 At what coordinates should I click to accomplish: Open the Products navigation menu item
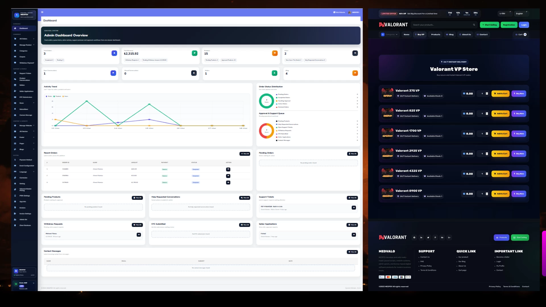pos(435,34)
